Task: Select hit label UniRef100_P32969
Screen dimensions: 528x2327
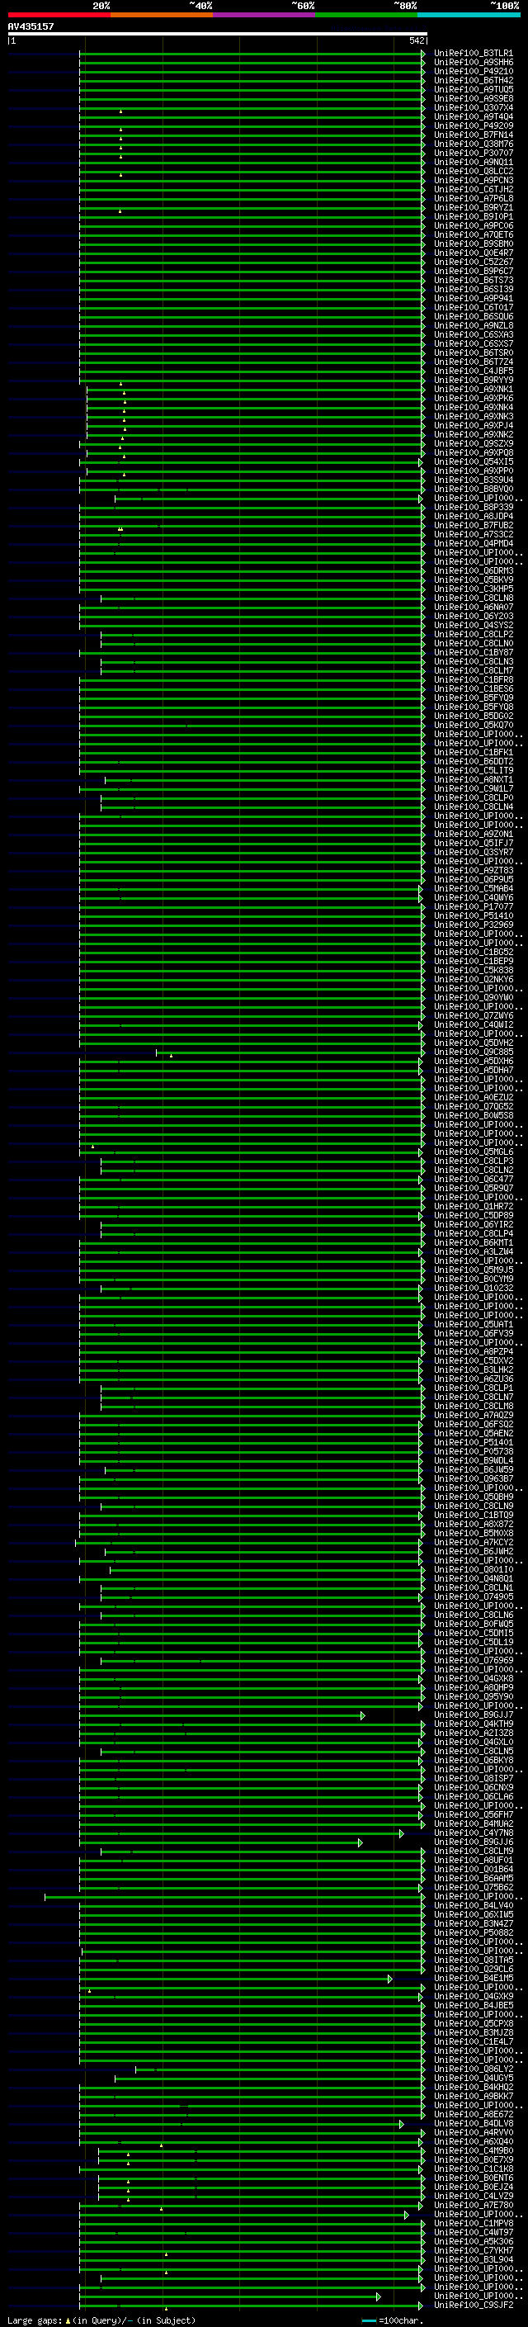Action: click(x=474, y=925)
